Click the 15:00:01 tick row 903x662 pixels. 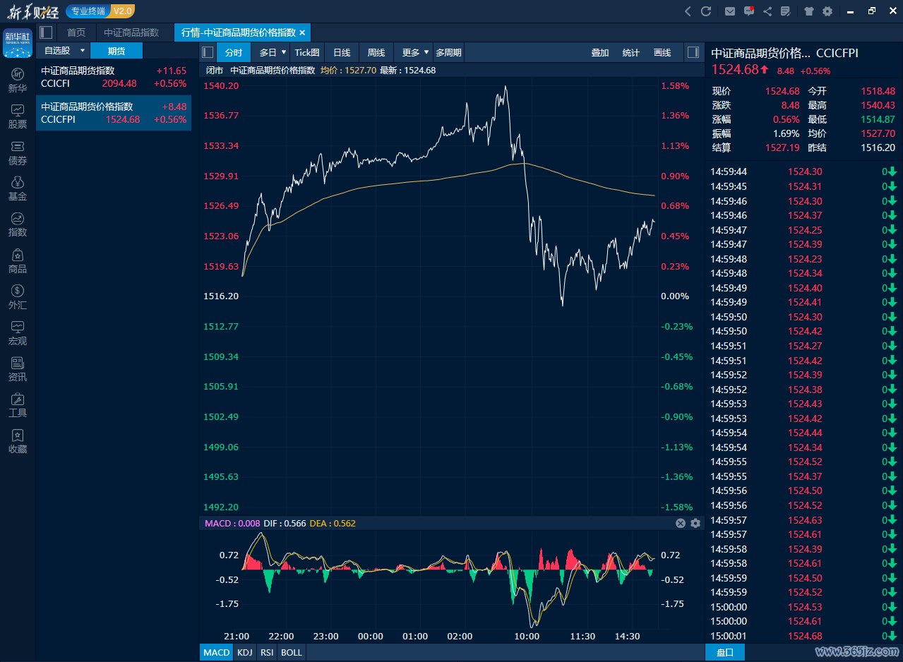click(x=804, y=636)
